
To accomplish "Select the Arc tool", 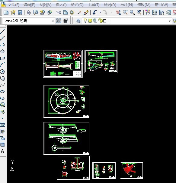I will pyautogui.click(x=2, y=65).
